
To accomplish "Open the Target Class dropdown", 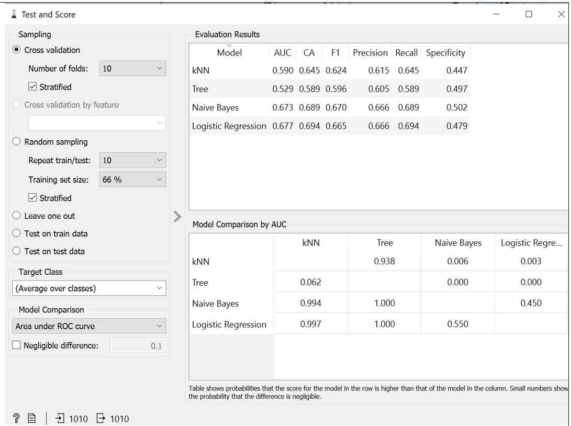I will pos(89,288).
